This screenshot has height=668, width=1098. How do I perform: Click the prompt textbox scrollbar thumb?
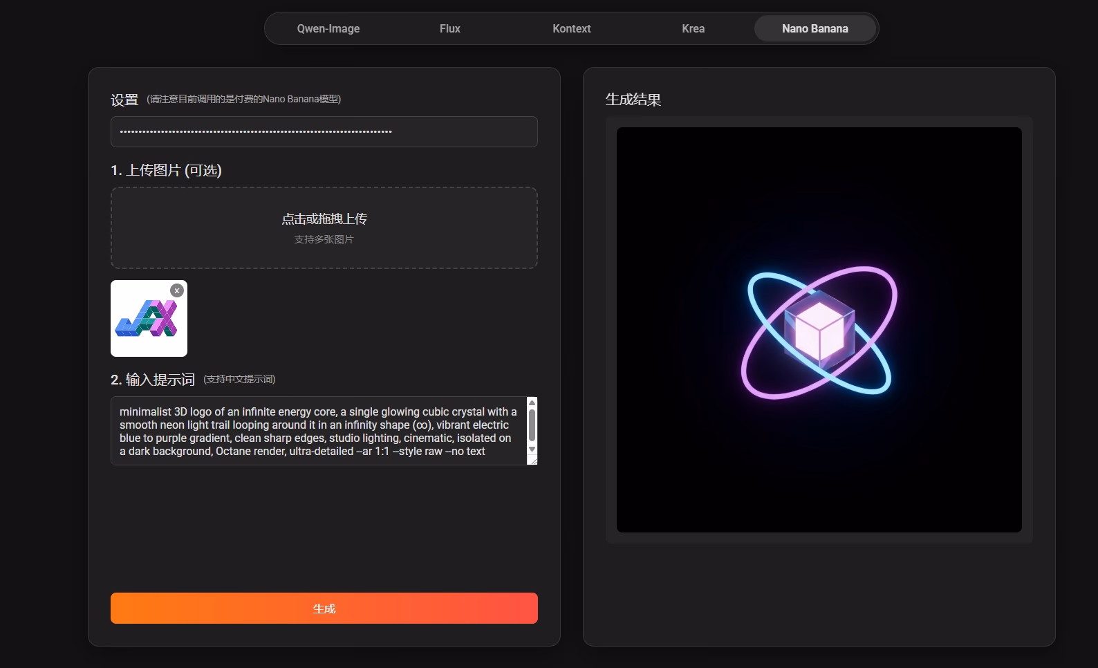(x=532, y=425)
